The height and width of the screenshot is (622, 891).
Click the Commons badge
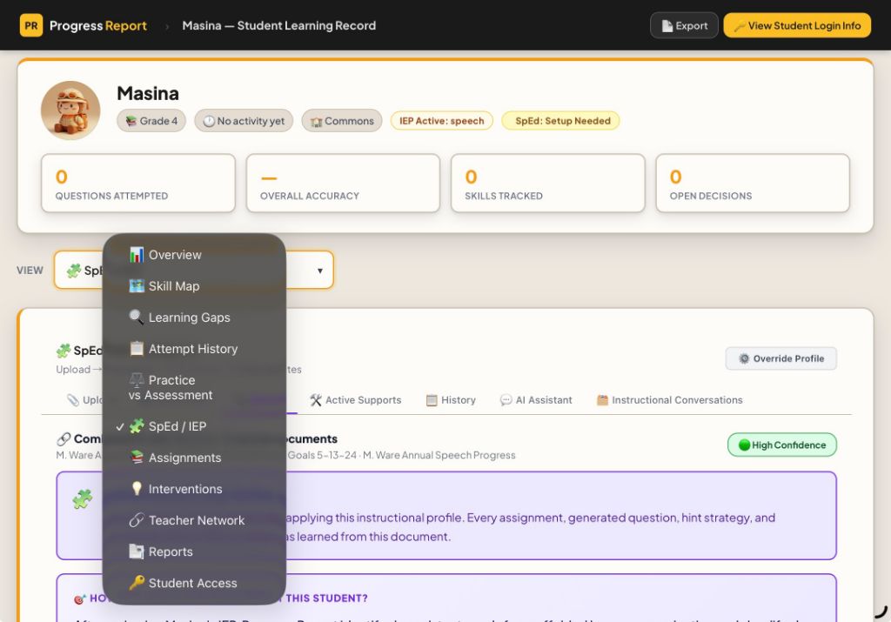(342, 121)
